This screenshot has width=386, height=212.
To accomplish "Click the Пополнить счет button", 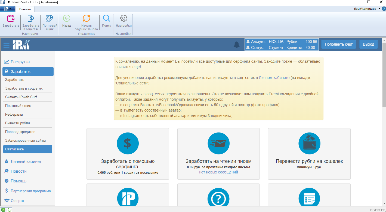I will pos(338,44).
